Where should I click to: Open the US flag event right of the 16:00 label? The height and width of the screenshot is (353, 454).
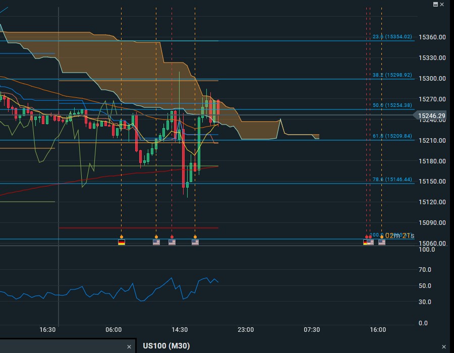point(382,242)
